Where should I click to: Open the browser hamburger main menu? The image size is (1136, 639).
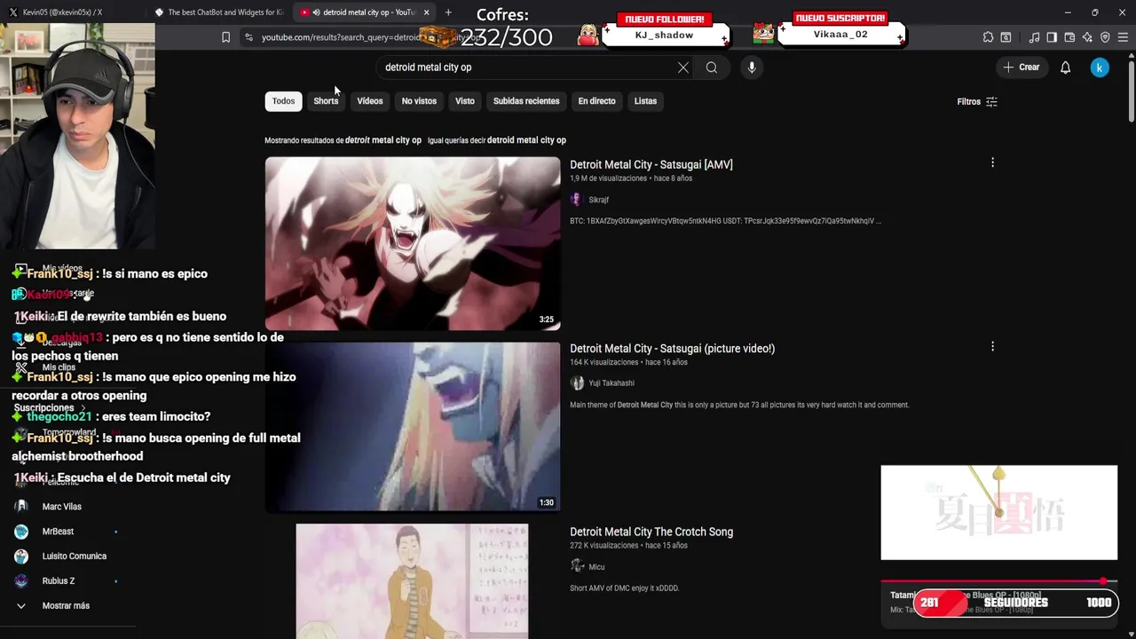coord(1123,37)
